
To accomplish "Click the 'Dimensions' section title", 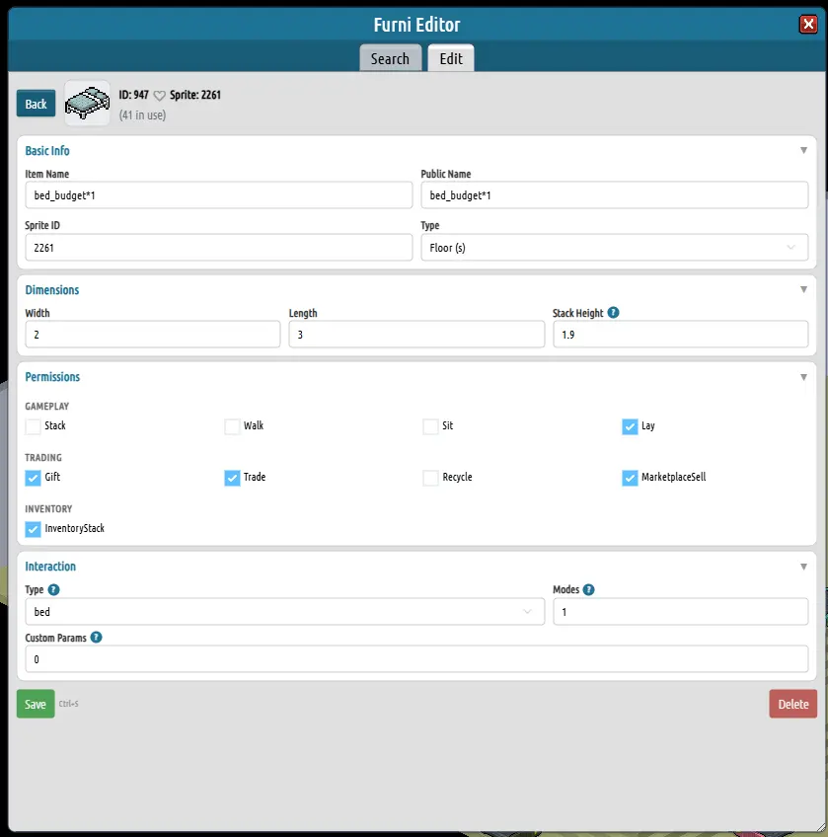I will [52, 290].
